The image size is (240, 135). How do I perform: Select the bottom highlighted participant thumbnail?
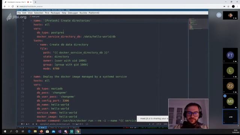230,117
